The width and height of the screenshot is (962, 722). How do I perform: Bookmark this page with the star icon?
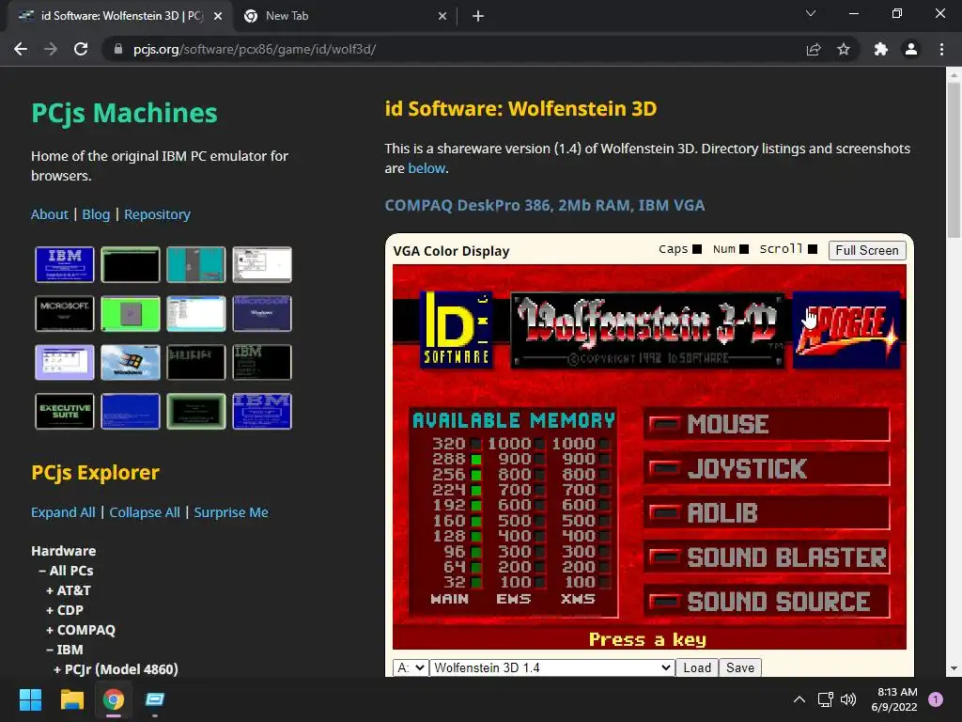coord(844,49)
